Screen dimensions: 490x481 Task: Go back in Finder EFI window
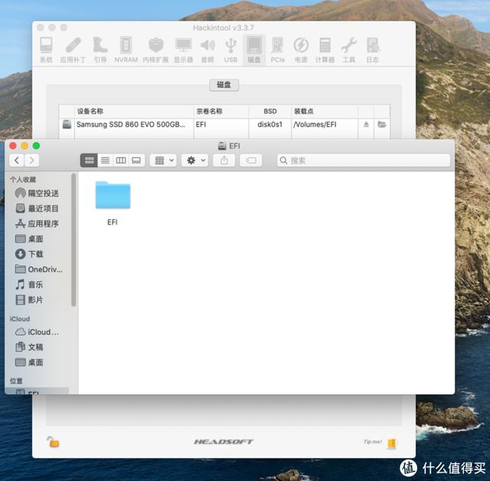[x=17, y=160]
